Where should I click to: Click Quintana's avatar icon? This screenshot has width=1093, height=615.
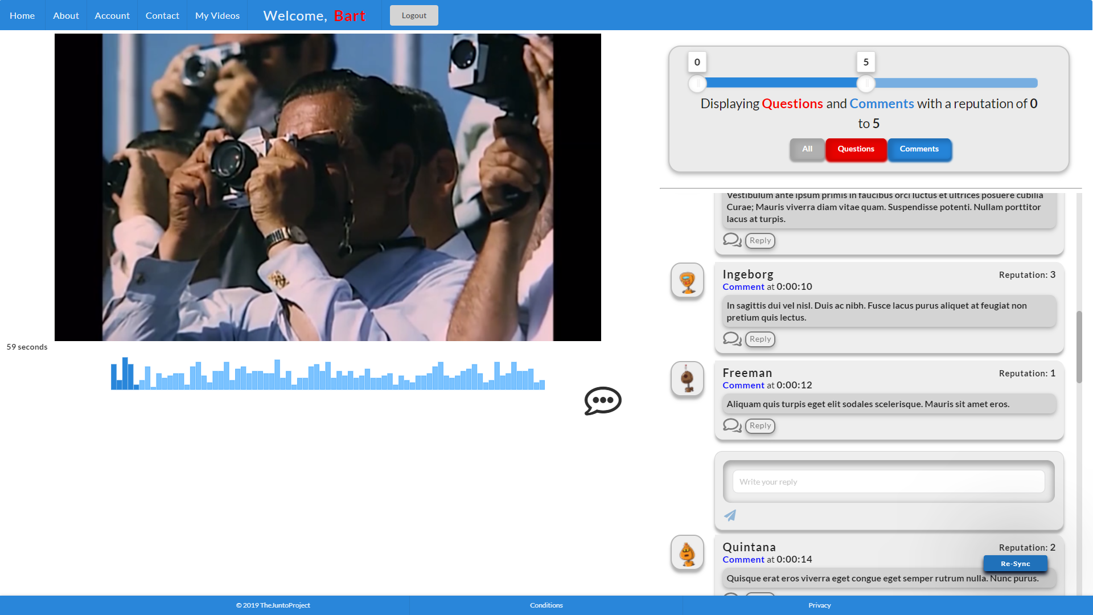(688, 553)
